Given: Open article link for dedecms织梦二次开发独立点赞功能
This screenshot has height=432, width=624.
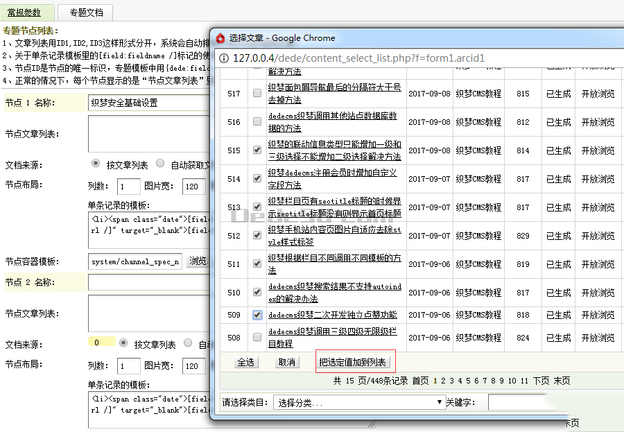Looking at the screenshot, I should pos(332,315).
